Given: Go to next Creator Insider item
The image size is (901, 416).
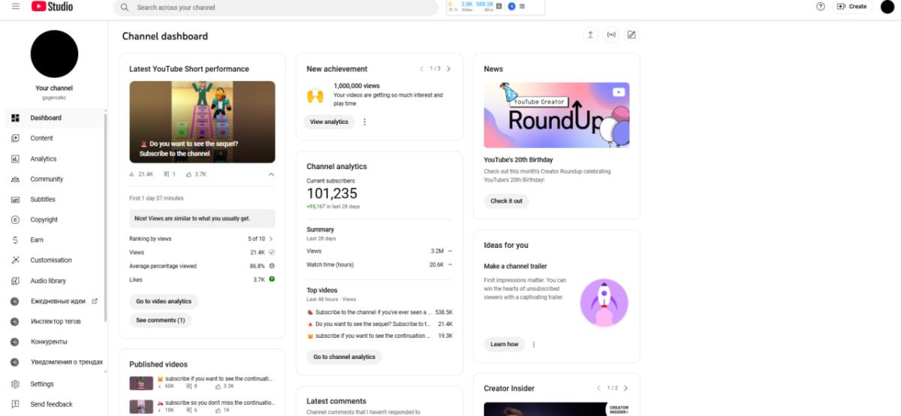Looking at the screenshot, I should pyautogui.click(x=626, y=388).
